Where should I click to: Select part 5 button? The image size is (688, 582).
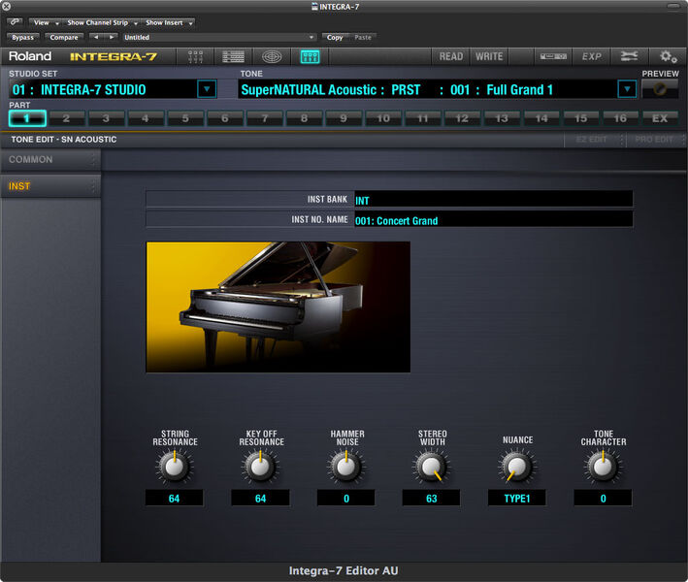(185, 118)
